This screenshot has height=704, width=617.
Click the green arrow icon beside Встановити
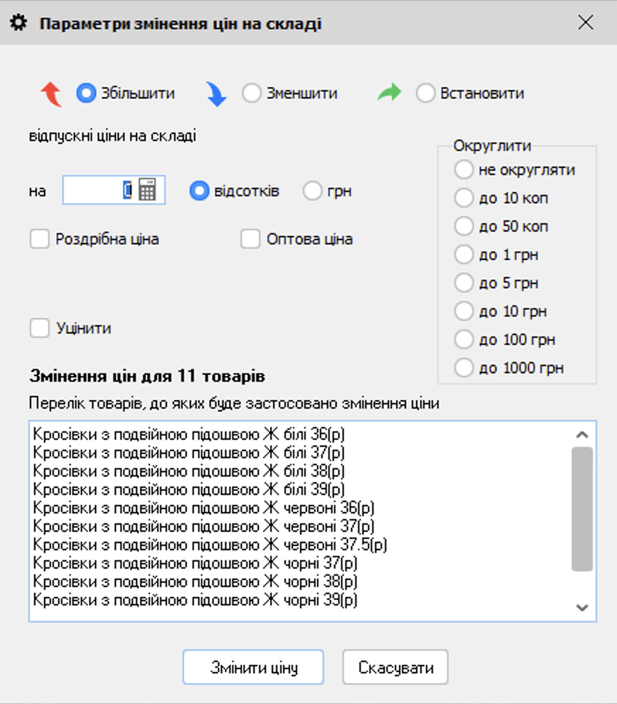point(388,92)
